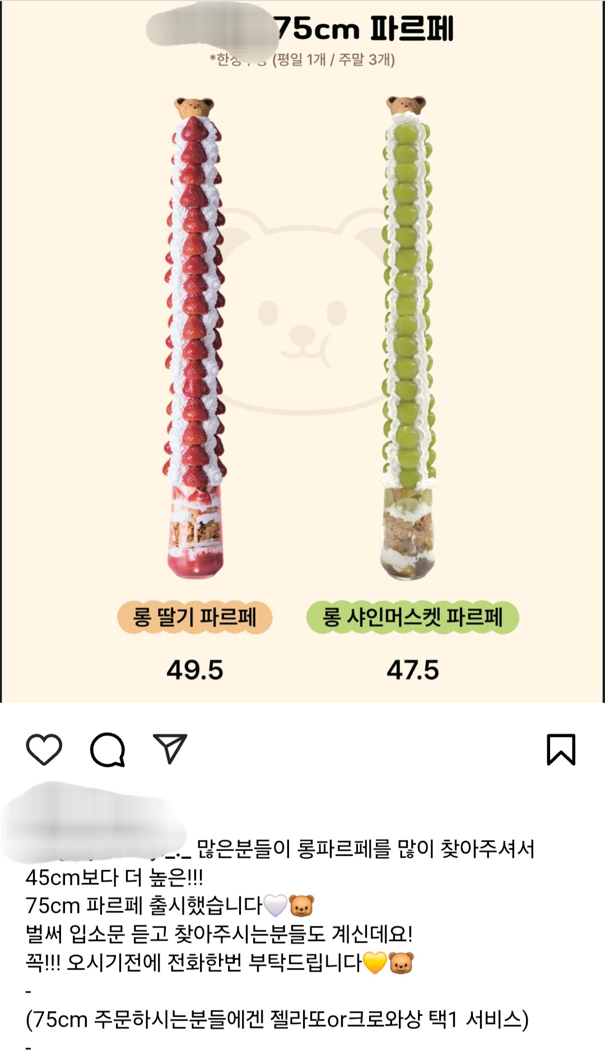
Task: Tap the 75cm 파르페 title heading
Action: click(x=364, y=28)
